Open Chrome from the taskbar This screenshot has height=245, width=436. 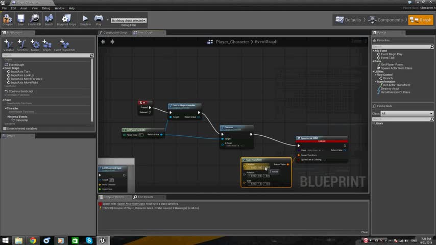tap(33, 240)
